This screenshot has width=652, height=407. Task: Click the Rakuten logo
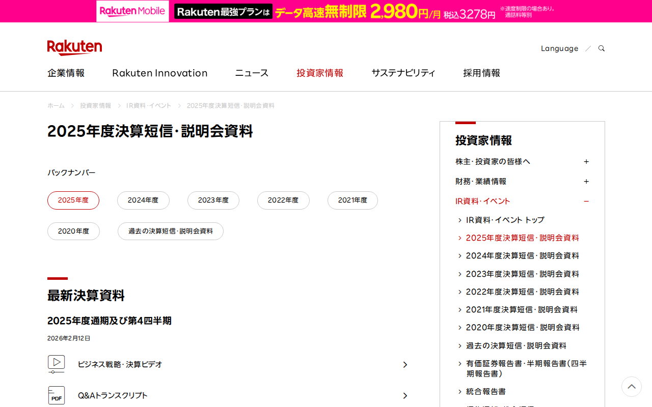pos(74,47)
